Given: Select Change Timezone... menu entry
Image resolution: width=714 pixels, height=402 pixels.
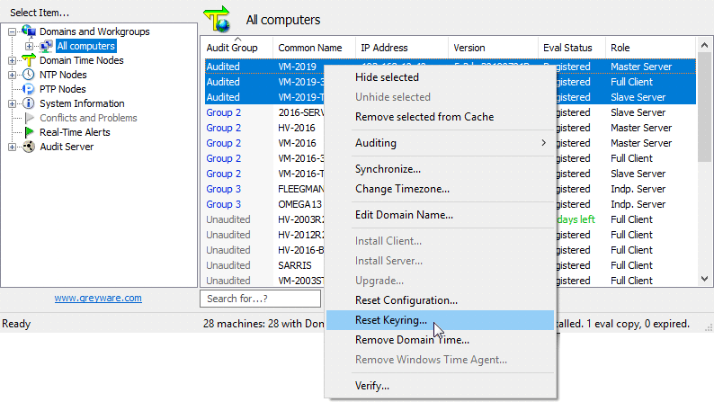Looking at the screenshot, I should pos(440,189).
